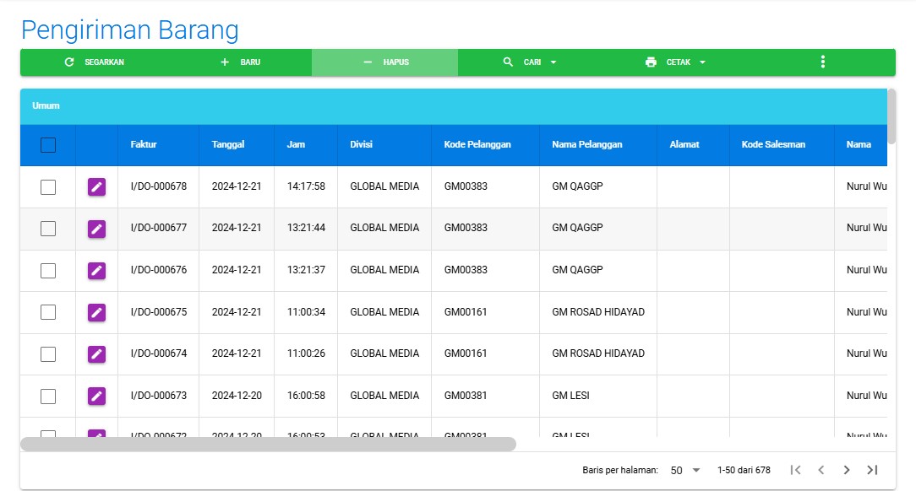Click the edit pencil for I/DO-000678
The height and width of the screenshot is (491, 916).
coord(96,187)
